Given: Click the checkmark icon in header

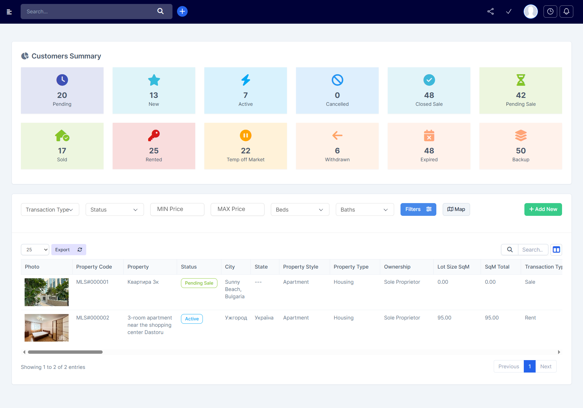Looking at the screenshot, I should pyautogui.click(x=509, y=12).
